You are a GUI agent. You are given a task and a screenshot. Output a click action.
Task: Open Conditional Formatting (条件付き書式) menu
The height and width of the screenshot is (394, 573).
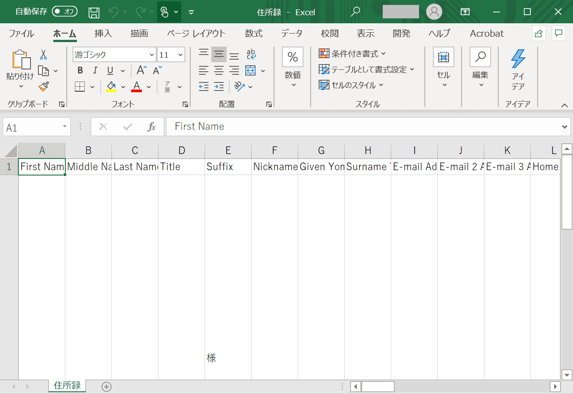click(352, 54)
